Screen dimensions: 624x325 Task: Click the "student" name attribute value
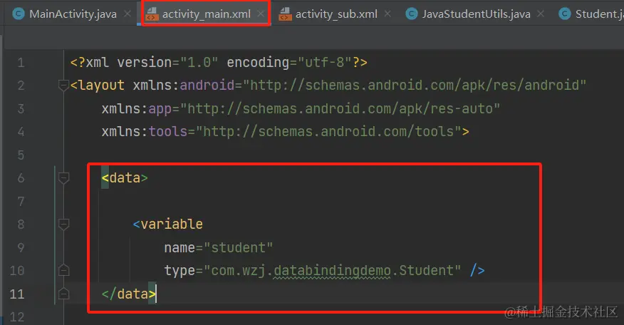coord(238,247)
